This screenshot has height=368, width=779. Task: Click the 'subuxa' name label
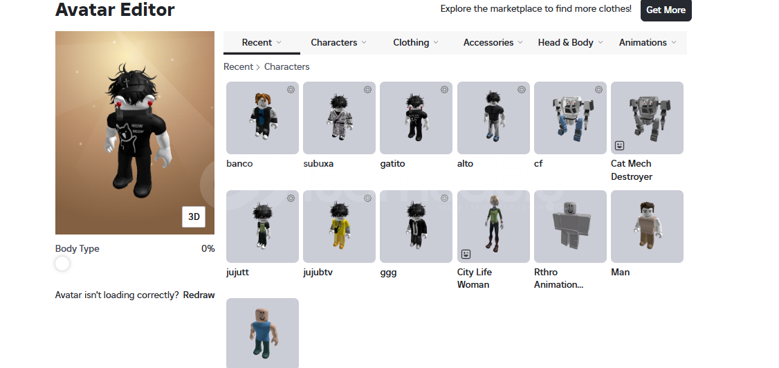coord(318,163)
